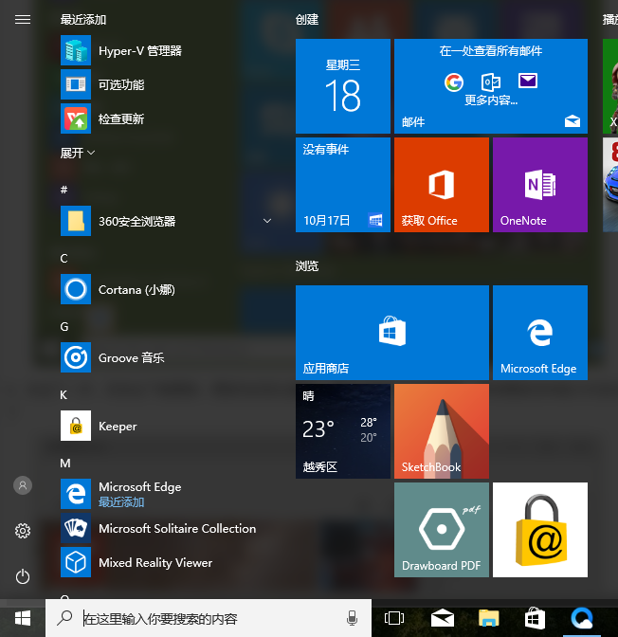
Task: Expand the 展开 recently added list
Action: click(78, 153)
